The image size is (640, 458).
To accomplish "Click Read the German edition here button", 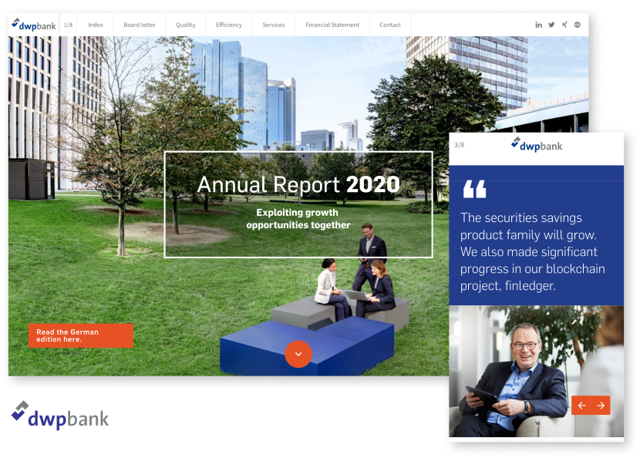I will pyautogui.click(x=81, y=335).
